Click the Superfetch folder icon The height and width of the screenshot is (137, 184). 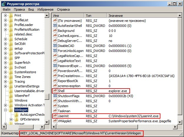pyautogui.click(x=11, y=63)
